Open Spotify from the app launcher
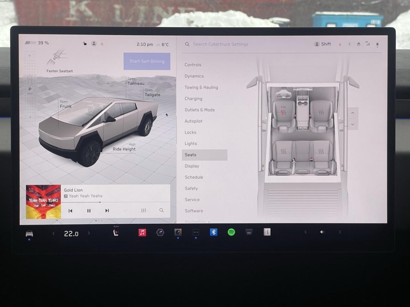410x307 pixels. 231,232
